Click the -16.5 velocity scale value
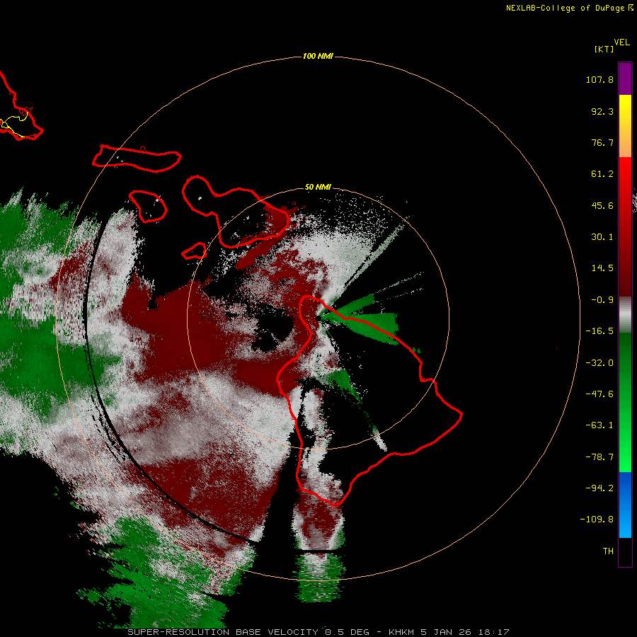This screenshot has width=637, height=637. click(x=599, y=331)
